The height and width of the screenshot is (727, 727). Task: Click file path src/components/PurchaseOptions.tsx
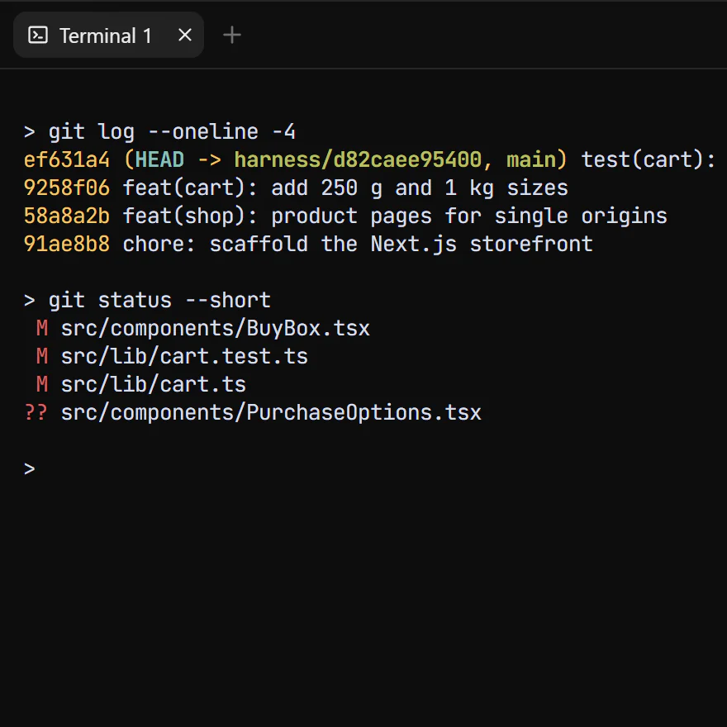271,412
